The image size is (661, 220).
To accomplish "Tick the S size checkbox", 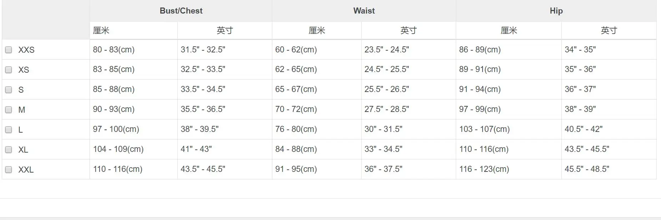I will [9, 90].
